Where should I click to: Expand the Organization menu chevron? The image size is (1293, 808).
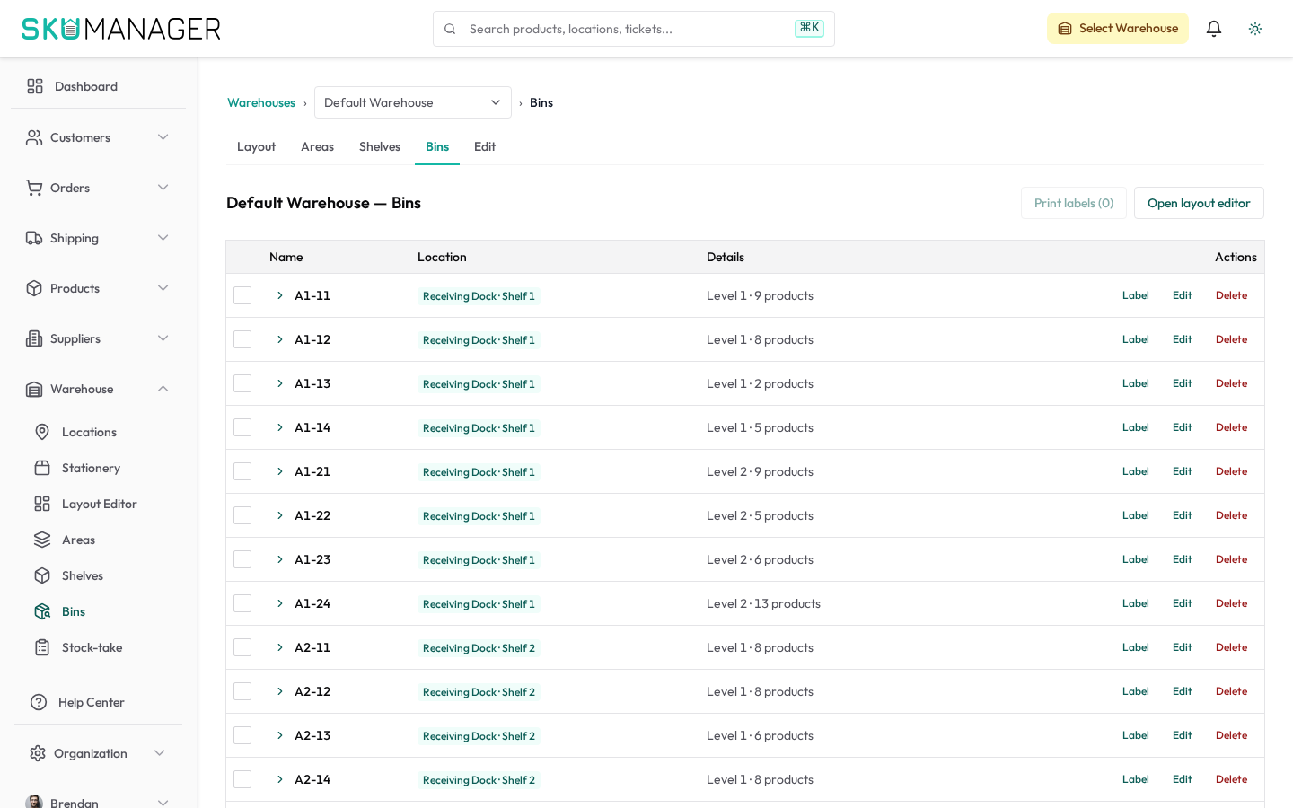coord(160,753)
